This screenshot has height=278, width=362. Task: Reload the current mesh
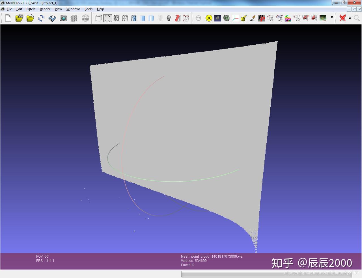click(41, 18)
